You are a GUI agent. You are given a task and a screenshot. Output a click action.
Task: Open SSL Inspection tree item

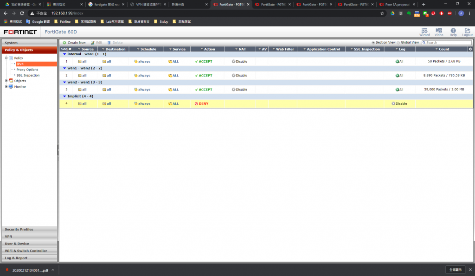click(28, 76)
